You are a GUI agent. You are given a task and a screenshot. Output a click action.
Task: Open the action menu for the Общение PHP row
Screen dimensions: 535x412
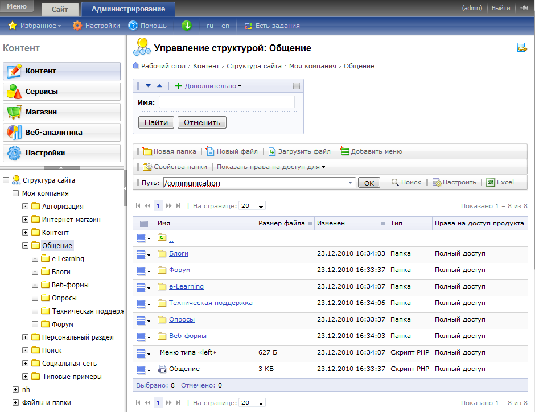[143, 370]
